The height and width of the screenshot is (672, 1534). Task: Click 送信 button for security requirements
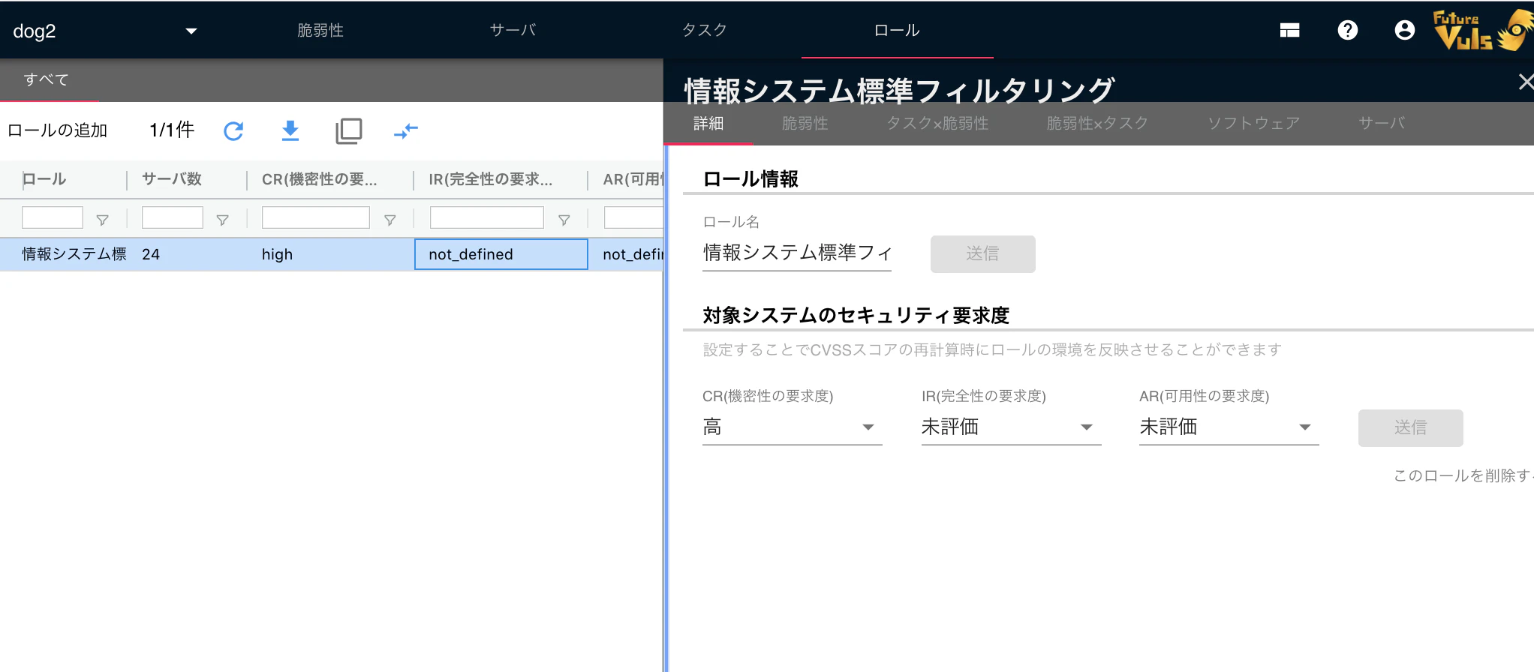click(x=1411, y=427)
